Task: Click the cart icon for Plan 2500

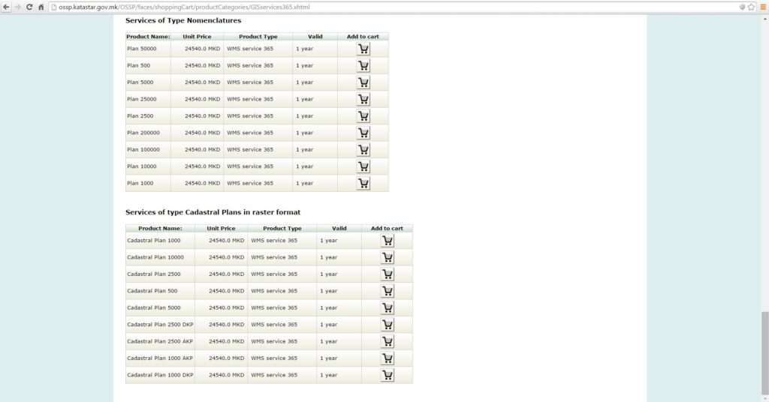Action: [363, 116]
